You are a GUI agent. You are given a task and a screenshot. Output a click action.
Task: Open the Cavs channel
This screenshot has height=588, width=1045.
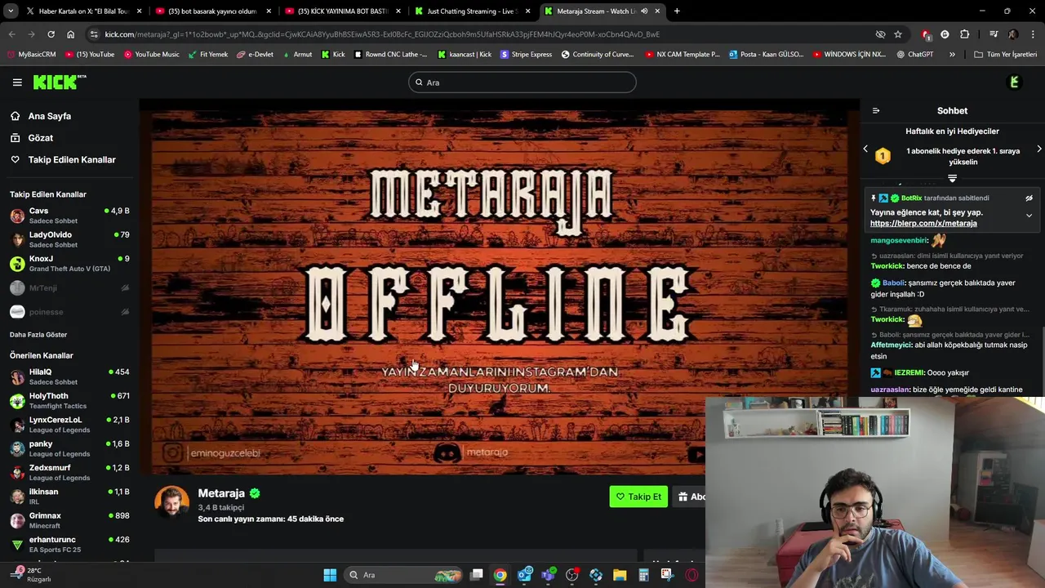tap(69, 216)
